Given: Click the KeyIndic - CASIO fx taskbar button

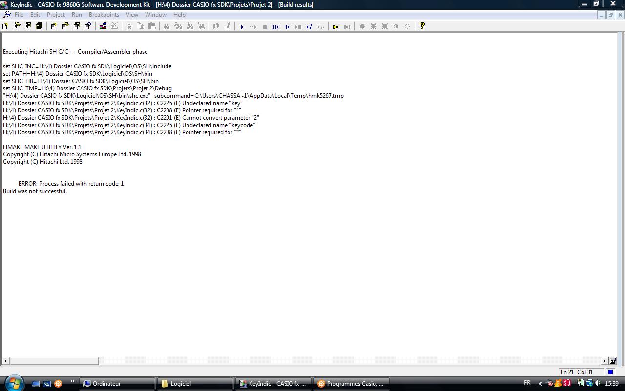Looking at the screenshot, I should (x=273, y=384).
